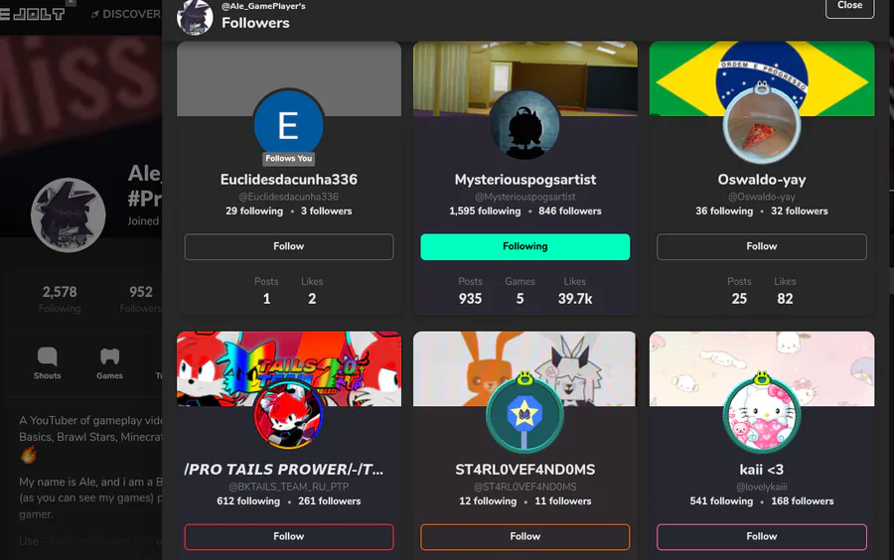Follow PRO TAILS PROWER user
The width and height of the screenshot is (894, 560).
[x=288, y=536]
